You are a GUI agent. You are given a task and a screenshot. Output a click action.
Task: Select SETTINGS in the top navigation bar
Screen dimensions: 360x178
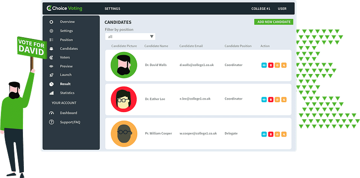pos(112,9)
